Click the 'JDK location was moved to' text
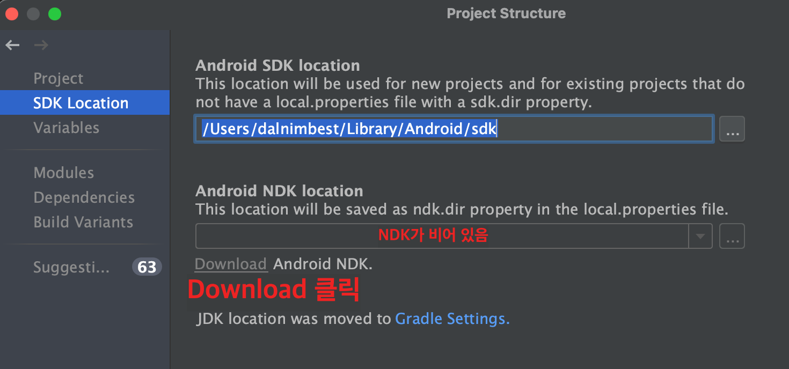The width and height of the screenshot is (789, 369). coord(294,319)
